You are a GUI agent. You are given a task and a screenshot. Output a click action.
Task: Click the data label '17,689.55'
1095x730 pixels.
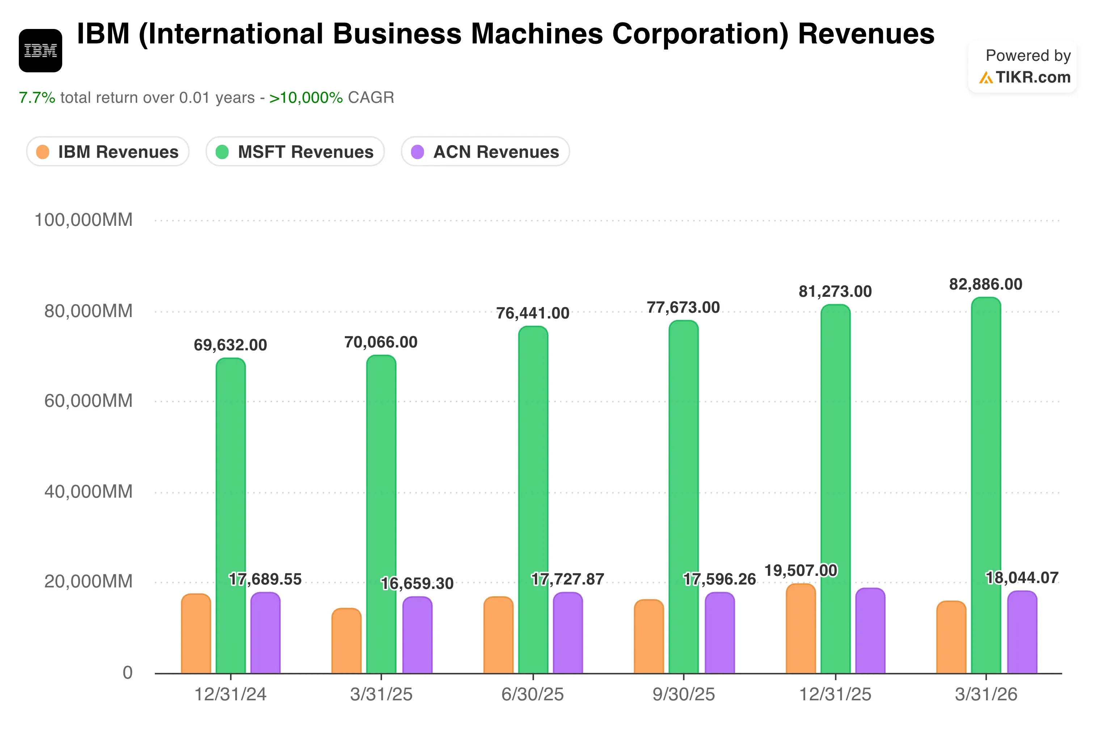pos(265,579)
